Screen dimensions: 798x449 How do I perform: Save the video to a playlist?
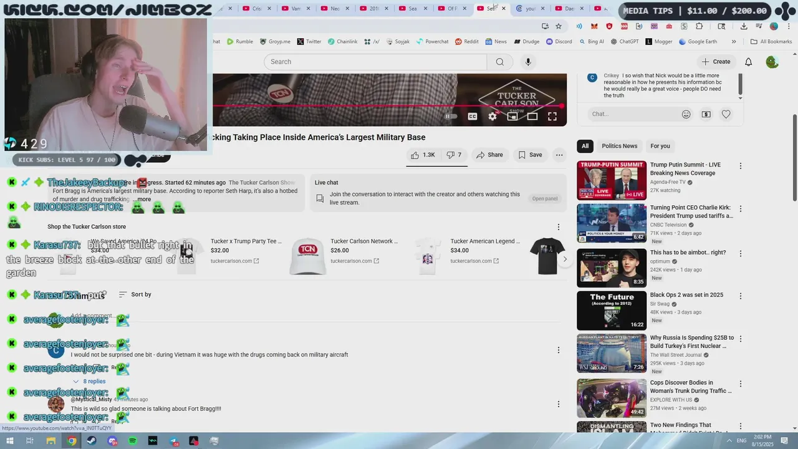click(531, 155)
